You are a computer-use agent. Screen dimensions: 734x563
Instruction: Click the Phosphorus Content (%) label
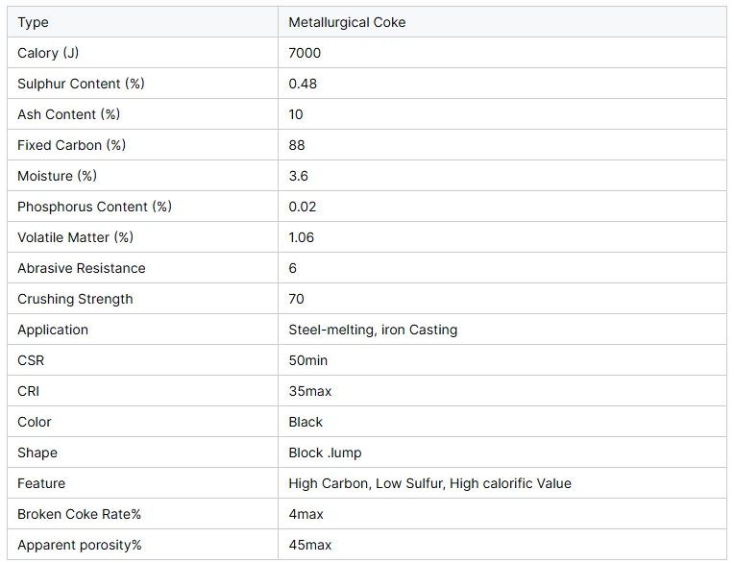click(94, 207)
